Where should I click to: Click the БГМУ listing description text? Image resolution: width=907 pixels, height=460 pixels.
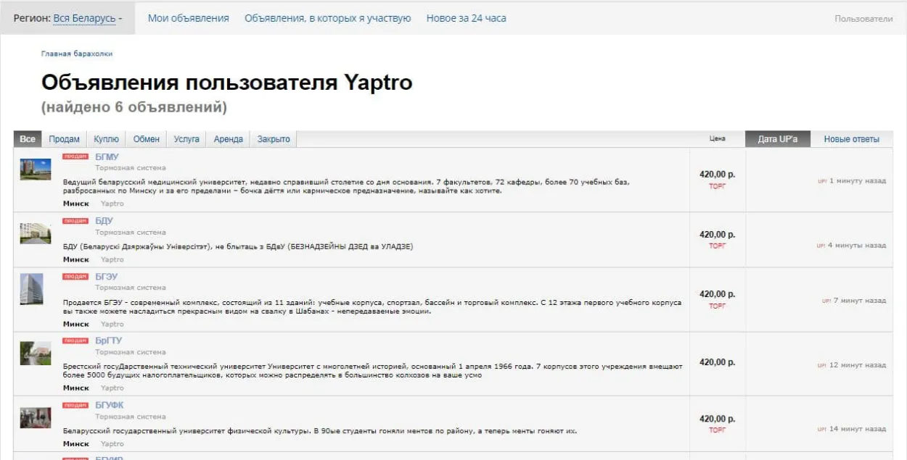click(x=346, y=187)
